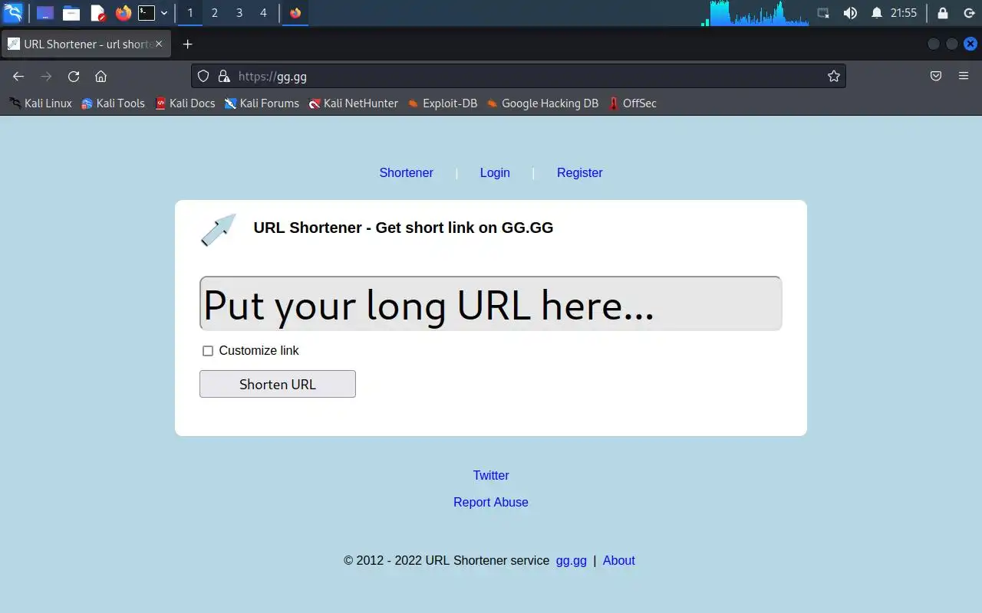Click the heading 'URL Shortener - Get short link on GG.GG'
The width and height of the screenshot is (982, 613).
pos(404,228)
